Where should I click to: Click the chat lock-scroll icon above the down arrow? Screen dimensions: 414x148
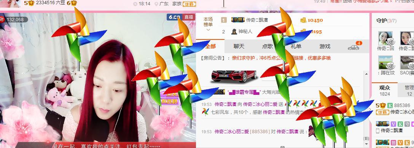[x=366, y=139]
